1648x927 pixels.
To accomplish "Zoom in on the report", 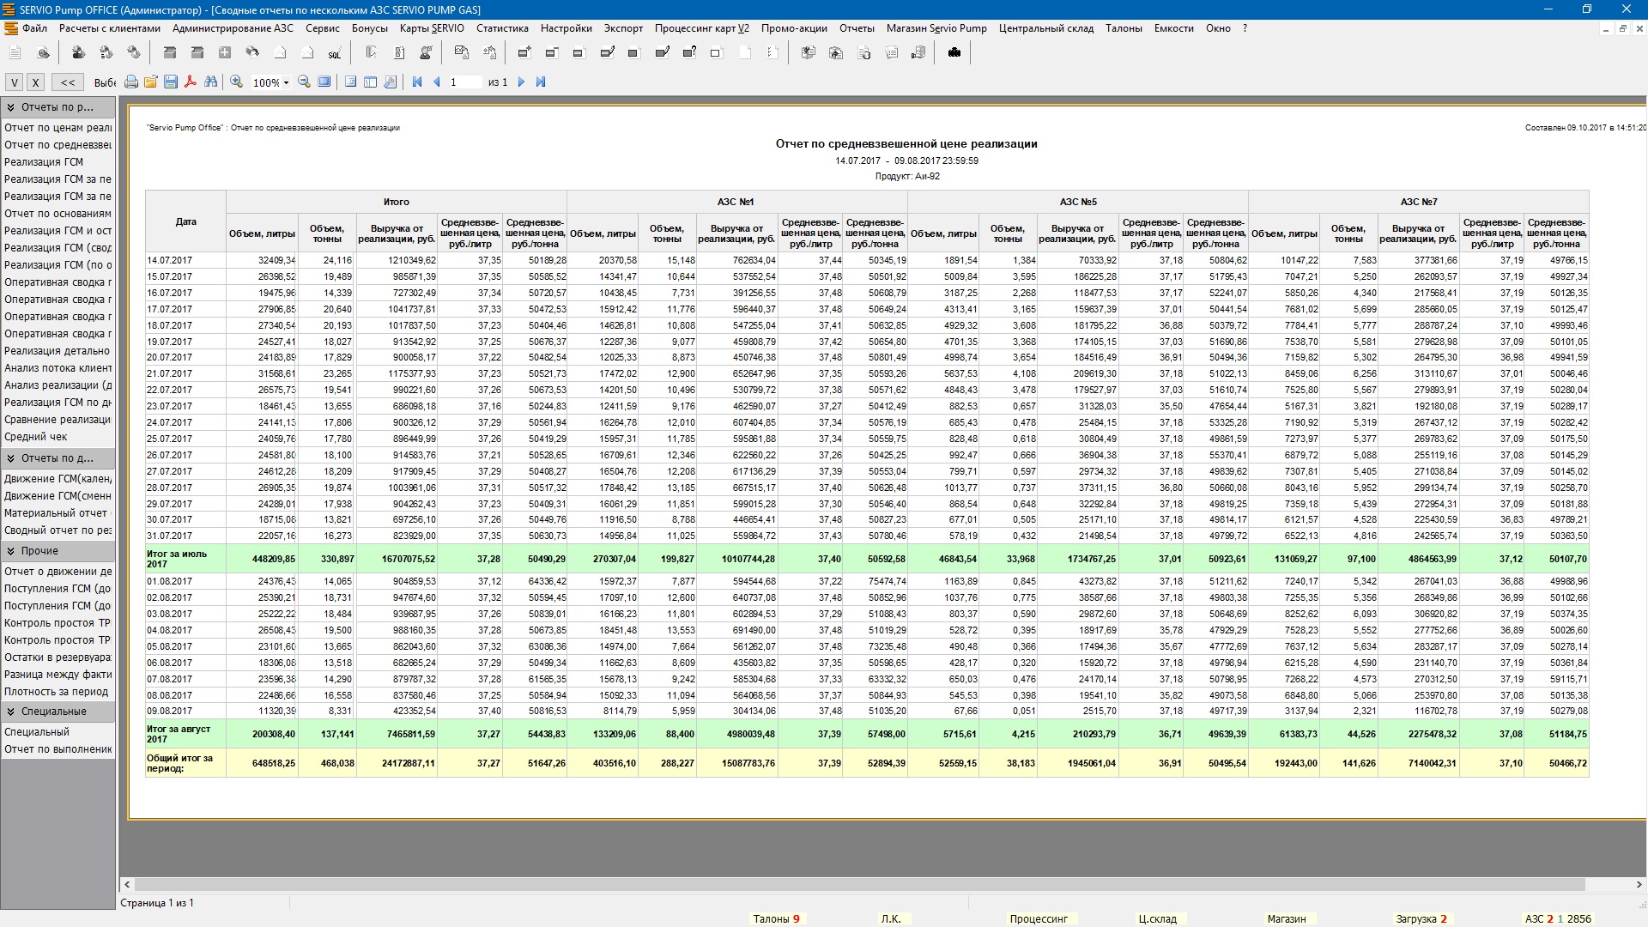I will (236, 82).
